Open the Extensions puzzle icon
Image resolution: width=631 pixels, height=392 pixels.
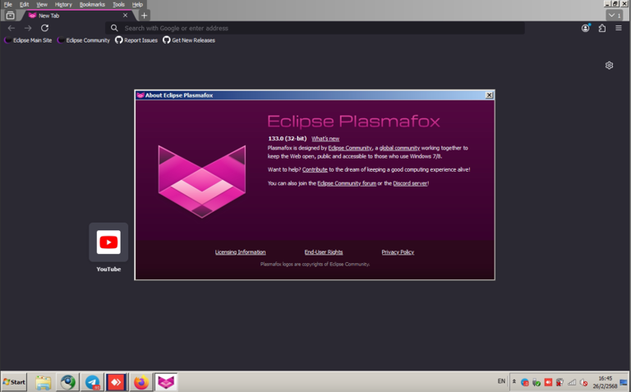pos(602,28)
